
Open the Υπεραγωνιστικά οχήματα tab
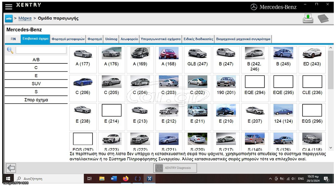161,39
